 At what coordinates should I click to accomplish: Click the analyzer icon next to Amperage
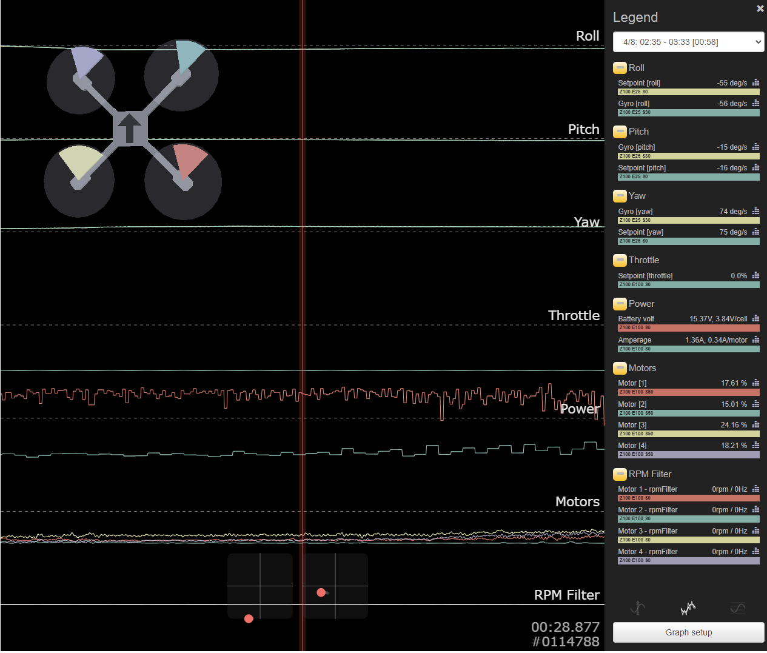(x=755, y=340)
